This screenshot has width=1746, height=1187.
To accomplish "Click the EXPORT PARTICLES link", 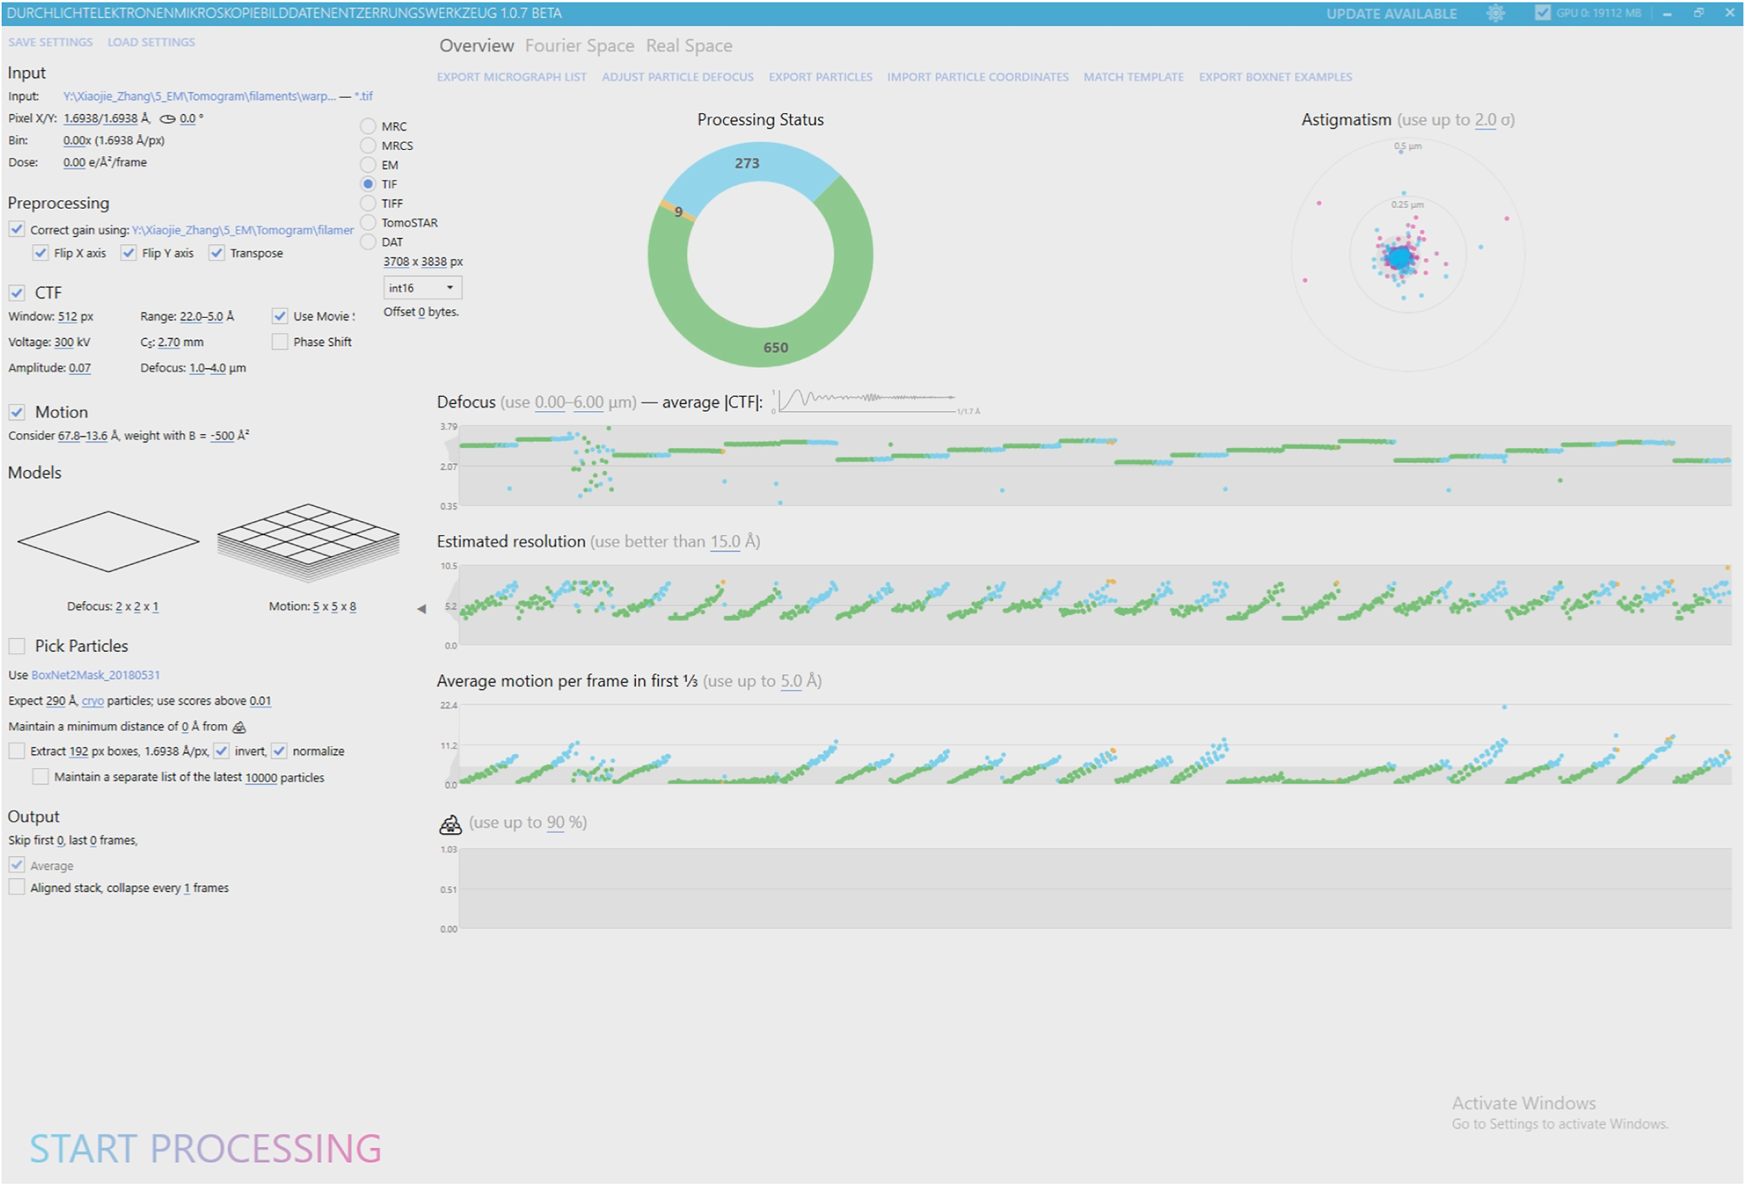I will tap(820, 77).
